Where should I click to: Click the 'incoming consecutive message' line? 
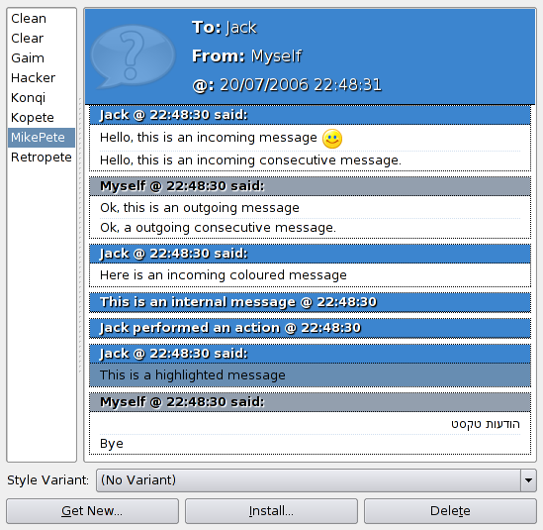pos(250,160)
